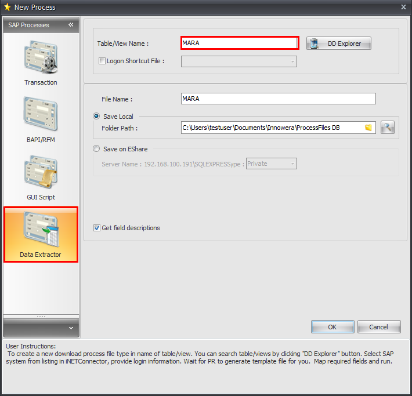Close the New Process dialog
412x396 pixels.
point(403,7)
